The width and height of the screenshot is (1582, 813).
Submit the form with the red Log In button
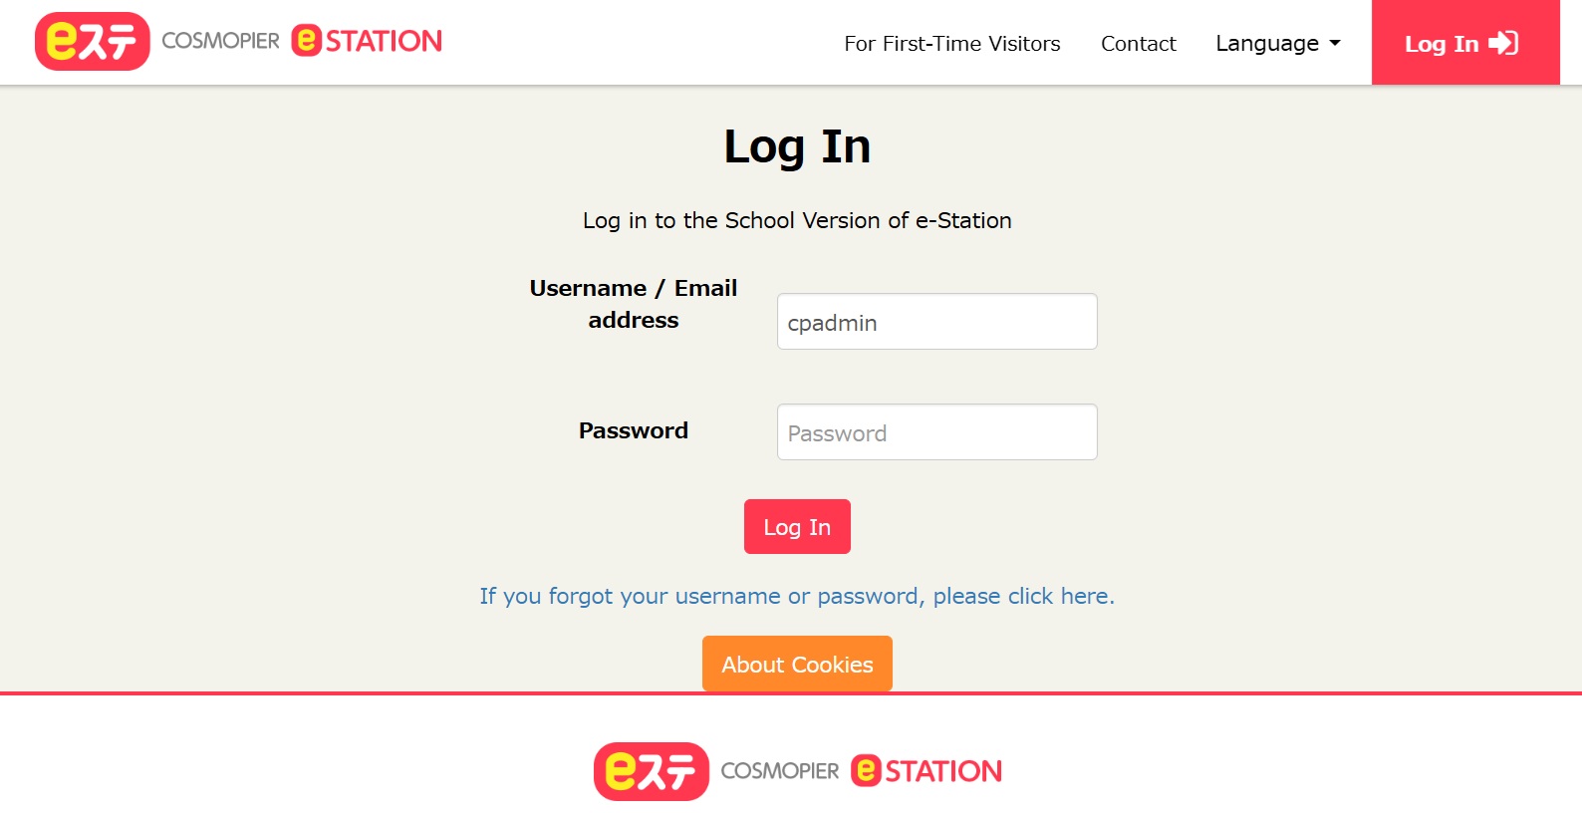(797, 527)
